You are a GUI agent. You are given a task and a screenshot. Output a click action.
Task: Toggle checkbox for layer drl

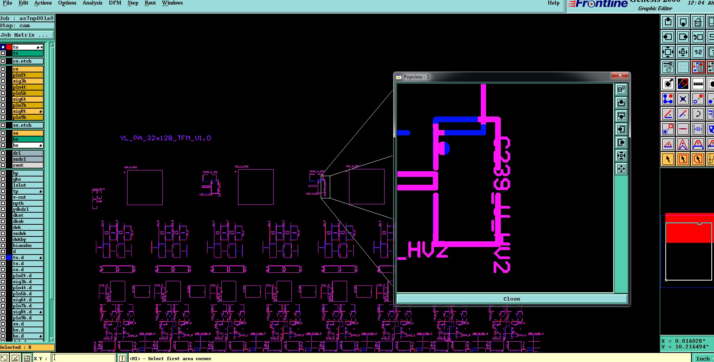3,153
